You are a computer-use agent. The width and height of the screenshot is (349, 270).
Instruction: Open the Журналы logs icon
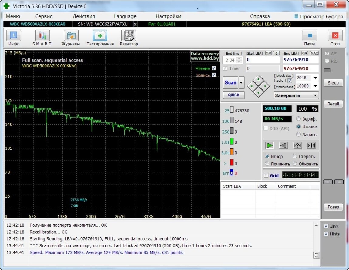tap(71, 36)
